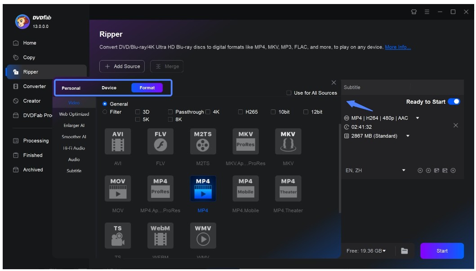
Task: Expand the MP4 H264 480p profile dropdown
Action: (418, 118)
